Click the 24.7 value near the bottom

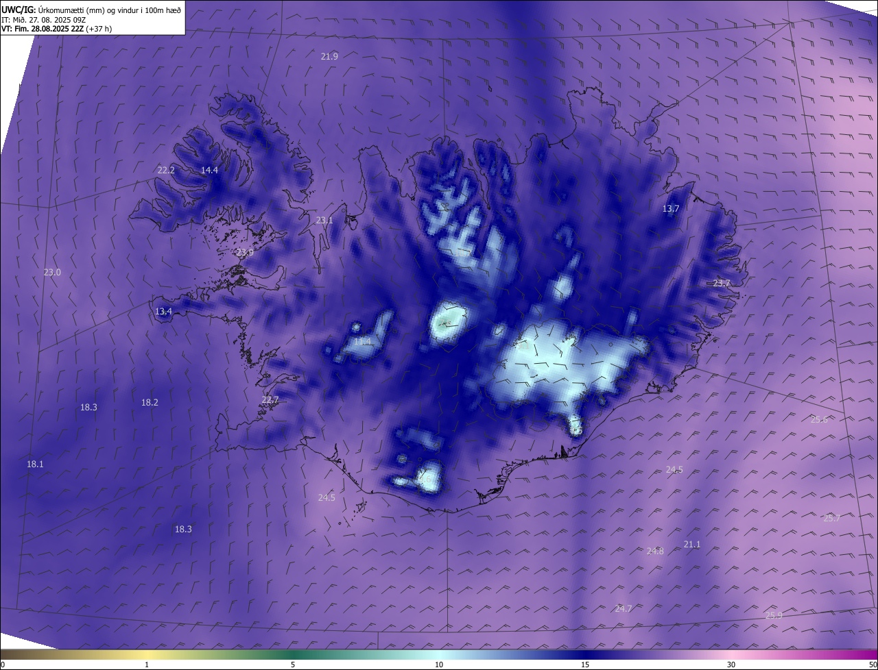tap(624, 608)
